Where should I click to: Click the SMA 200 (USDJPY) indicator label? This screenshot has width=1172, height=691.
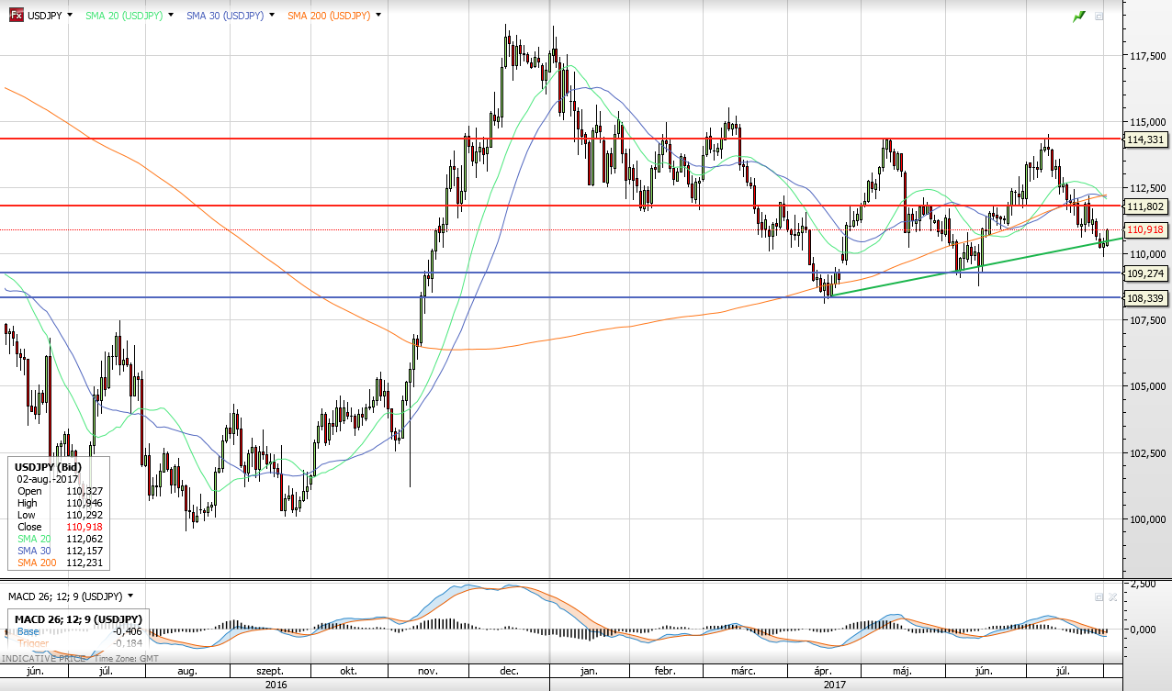point(329,16)
